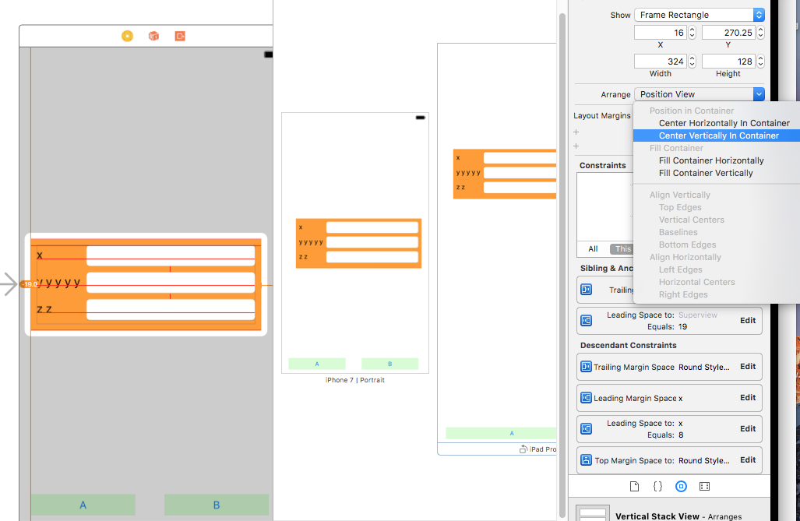Click the second plus button under Layout Margins
This screenshot has height=521, width=800.
(576, 146)
